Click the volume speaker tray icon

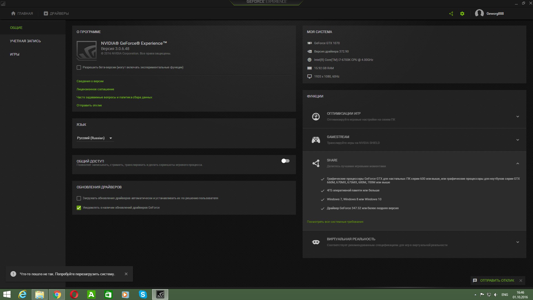(496, 295)
